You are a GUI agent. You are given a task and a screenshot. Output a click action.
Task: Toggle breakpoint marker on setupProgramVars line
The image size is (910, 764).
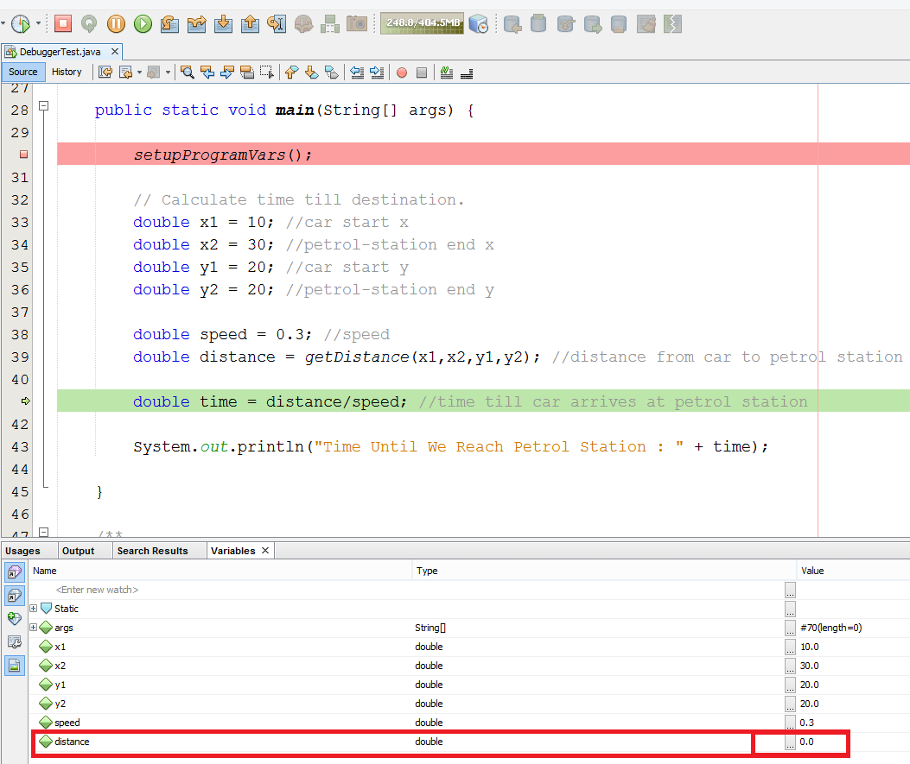pyautogui.click(x=23, y=155)
